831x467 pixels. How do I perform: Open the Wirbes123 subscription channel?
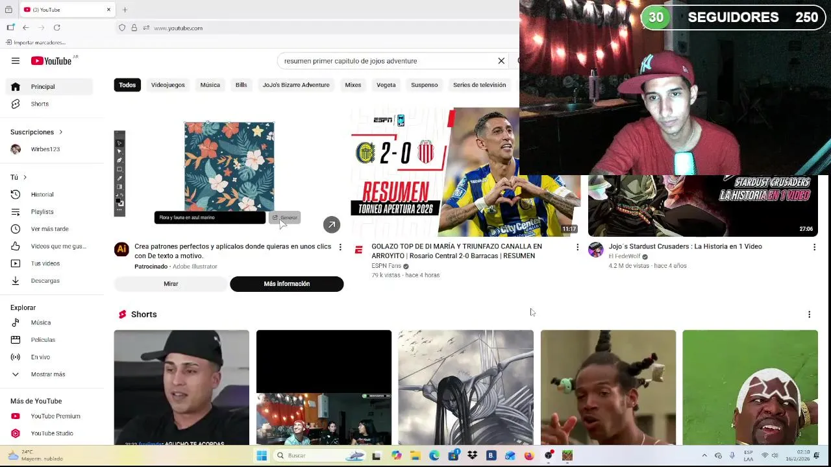coord(49,149)
